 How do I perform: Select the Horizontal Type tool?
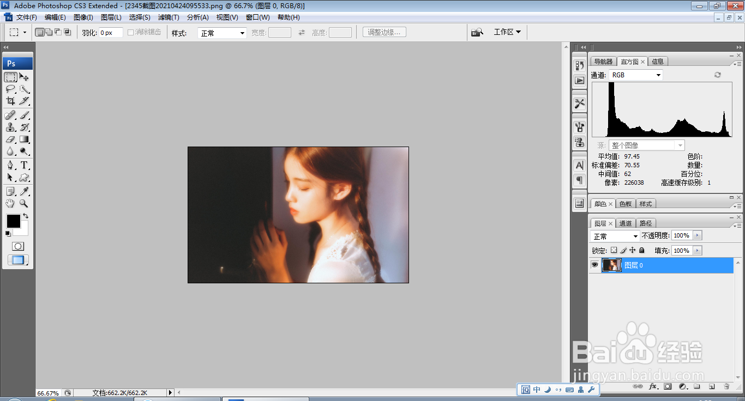(x=24, y=165)
